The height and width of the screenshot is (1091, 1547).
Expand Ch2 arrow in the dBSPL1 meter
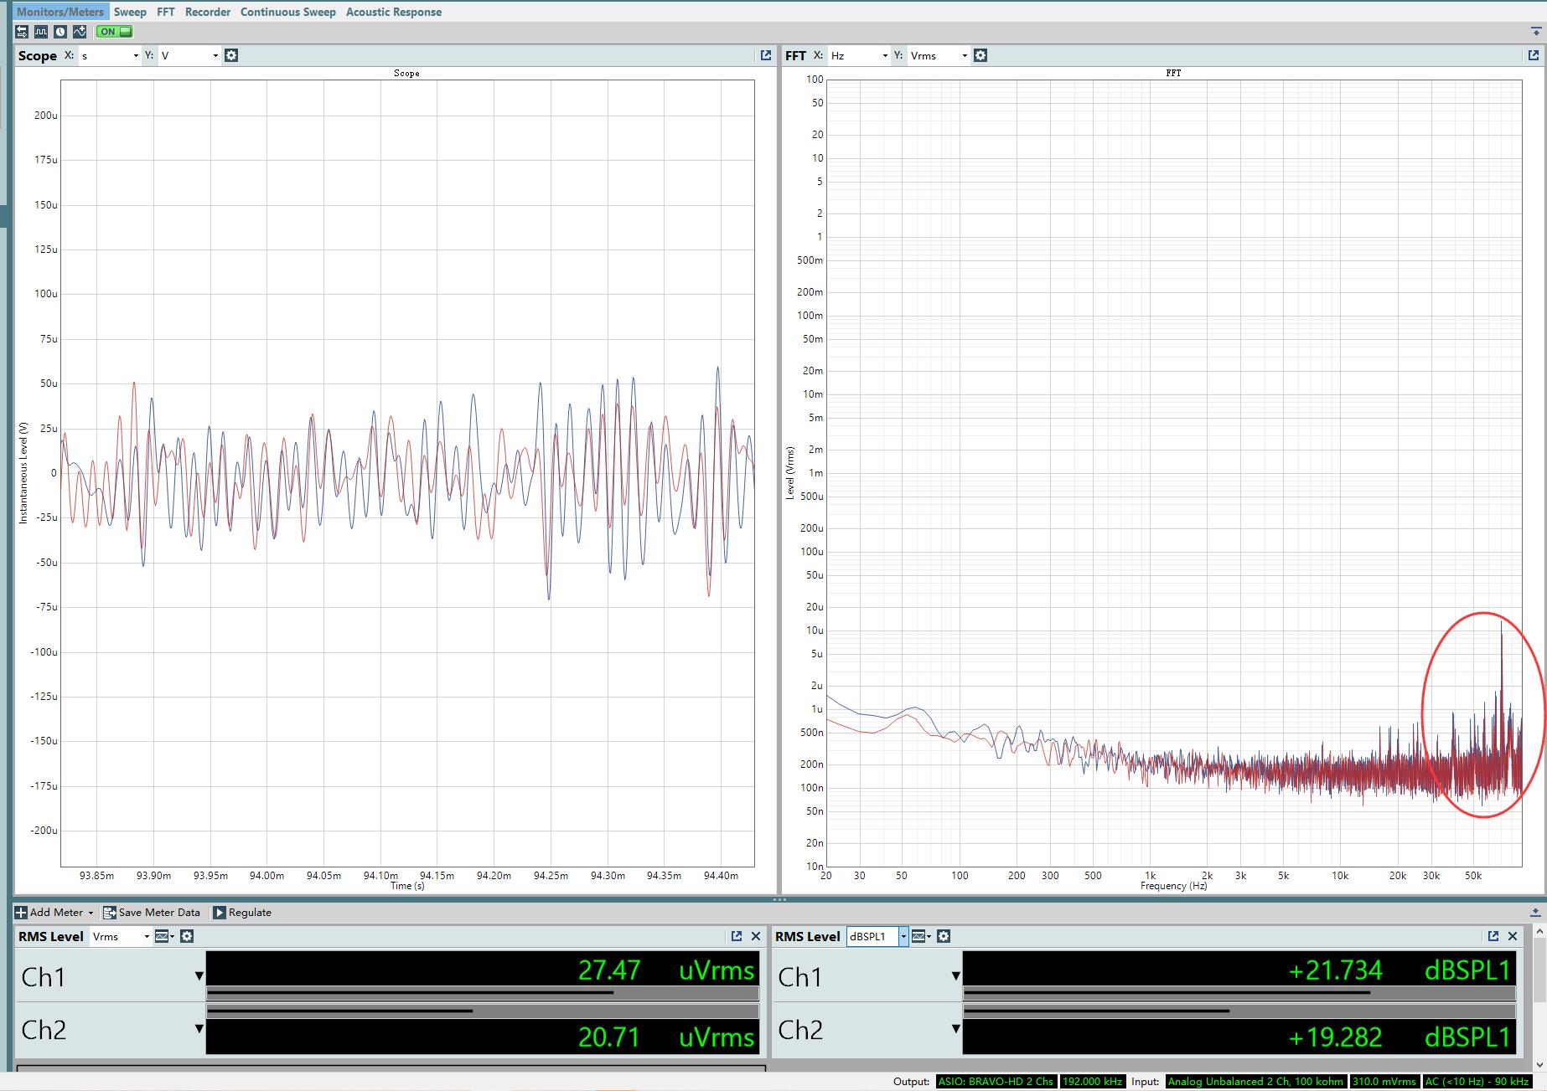[x=955, y=1028]
